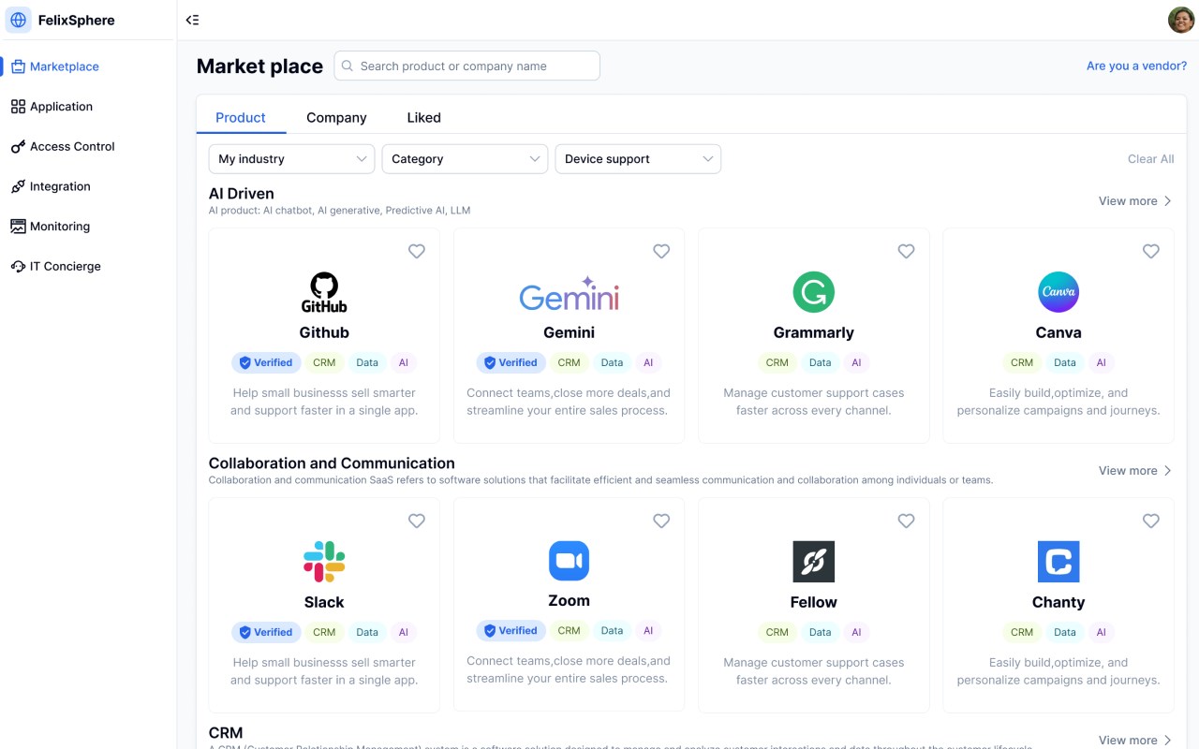Click the AI tag on Fellow card
Image resolution: width=1199 pixels, height=749 pixels.
(856, 632)
